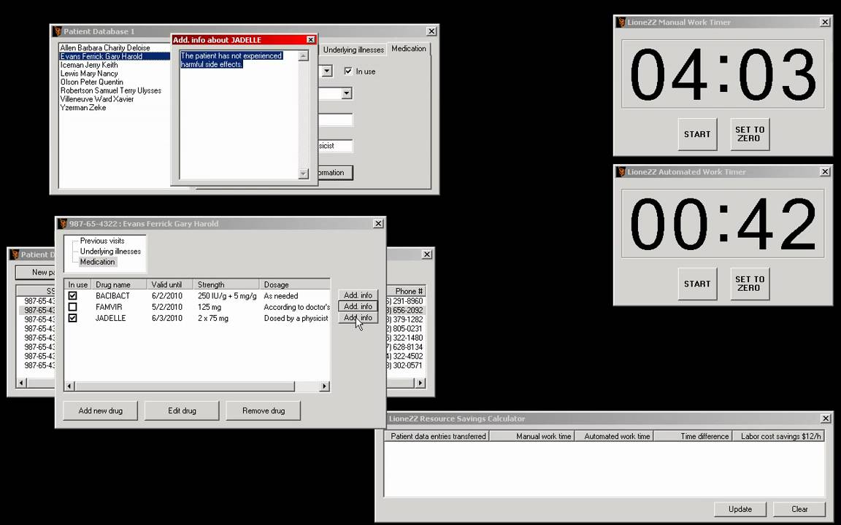Click Add new drug button
This screenshot has height=525, width=841.
tap(100, 411)
